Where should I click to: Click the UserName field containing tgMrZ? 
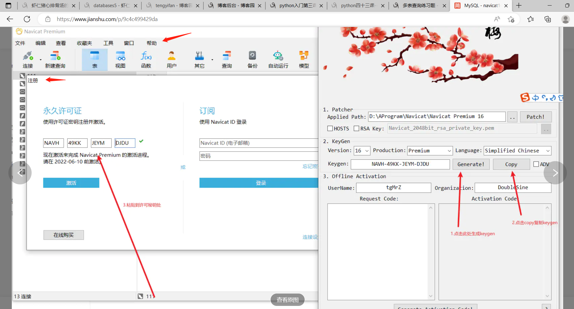pos(394,188)
